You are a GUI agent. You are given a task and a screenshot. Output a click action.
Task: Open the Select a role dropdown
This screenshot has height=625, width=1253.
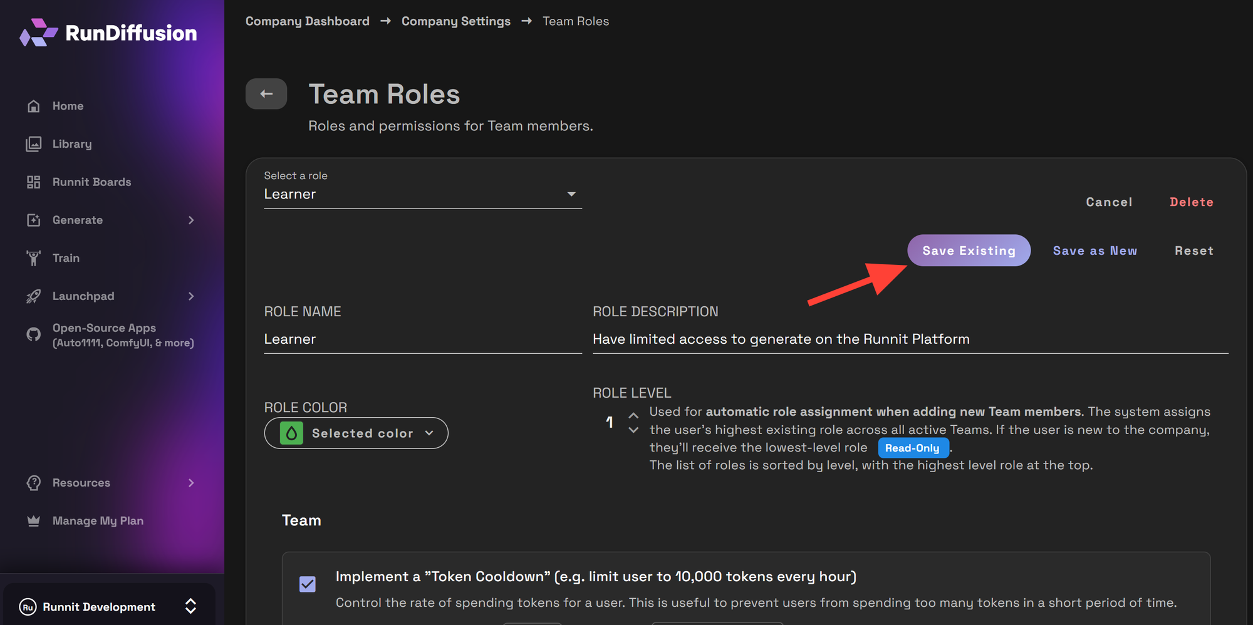(422, 194)
